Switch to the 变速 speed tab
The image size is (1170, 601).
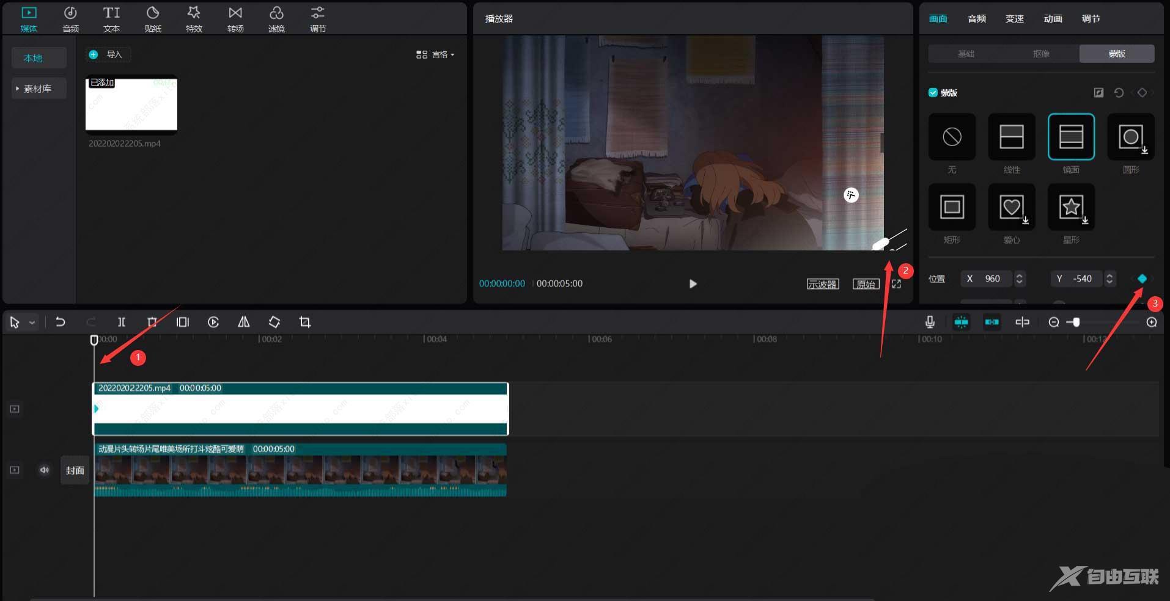1014,19
